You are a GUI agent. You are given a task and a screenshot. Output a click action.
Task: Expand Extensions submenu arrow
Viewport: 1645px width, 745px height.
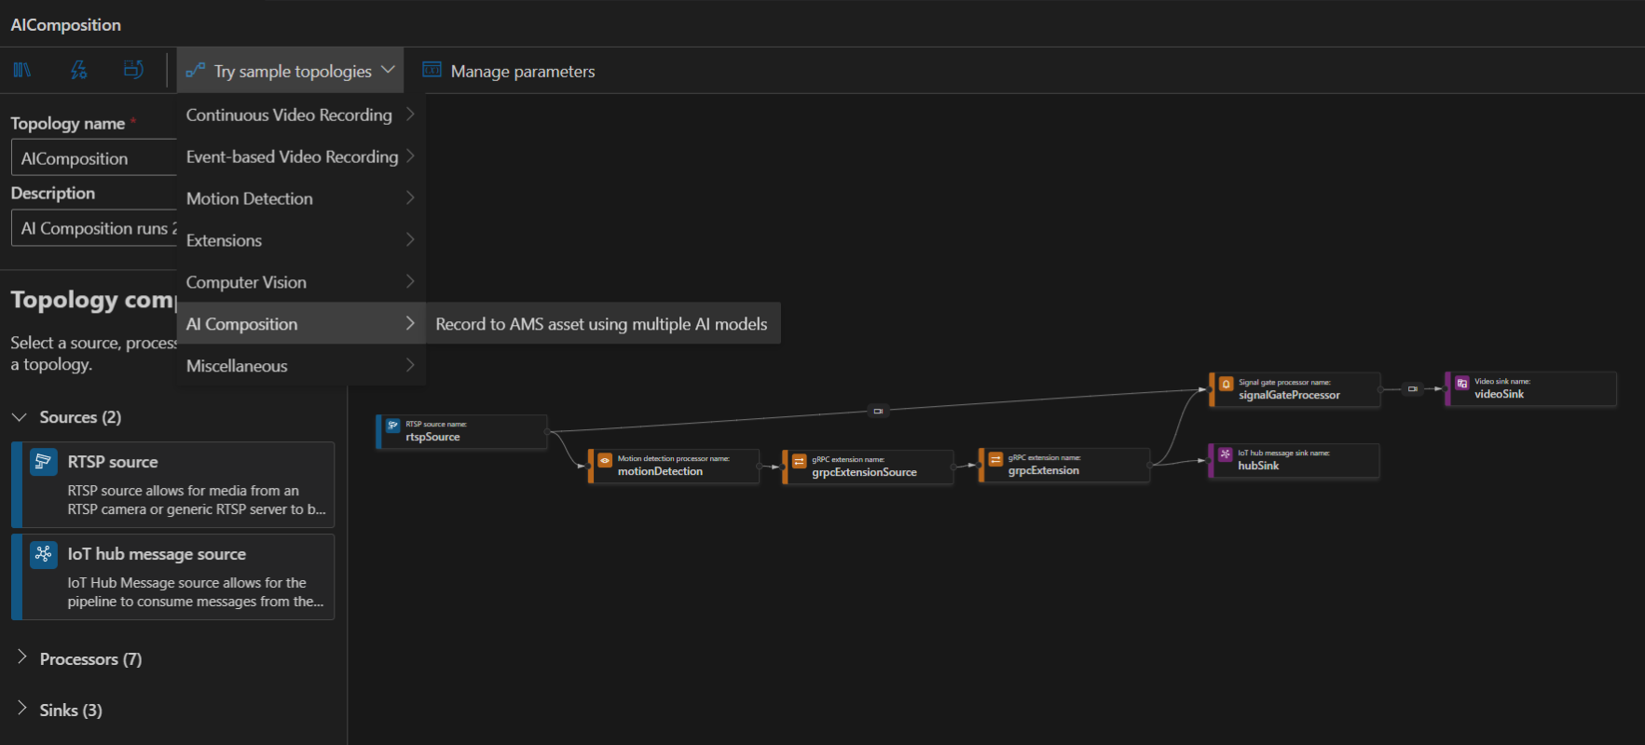[410, 240]
